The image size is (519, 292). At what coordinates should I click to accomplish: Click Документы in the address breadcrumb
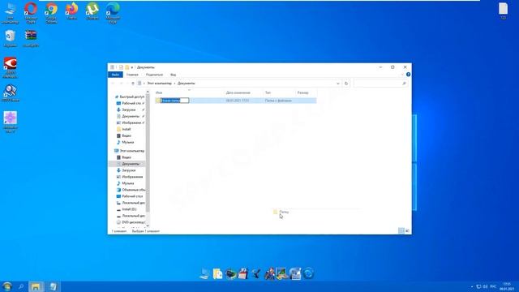click(187, 84)
